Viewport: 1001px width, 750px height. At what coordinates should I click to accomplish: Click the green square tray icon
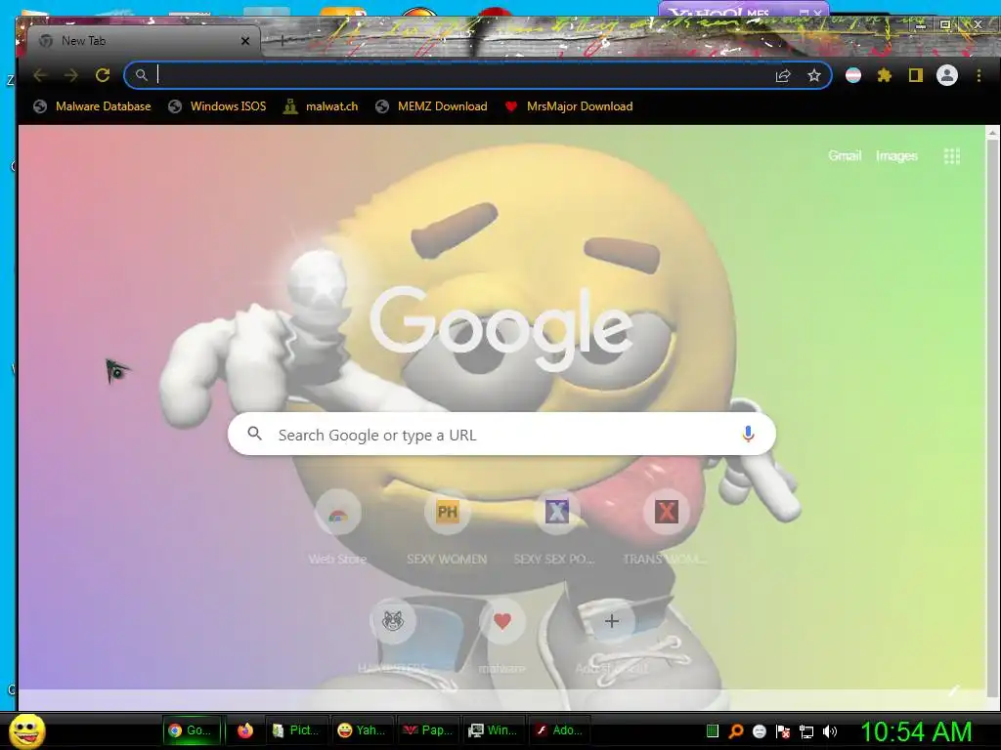tap(713, 731)
